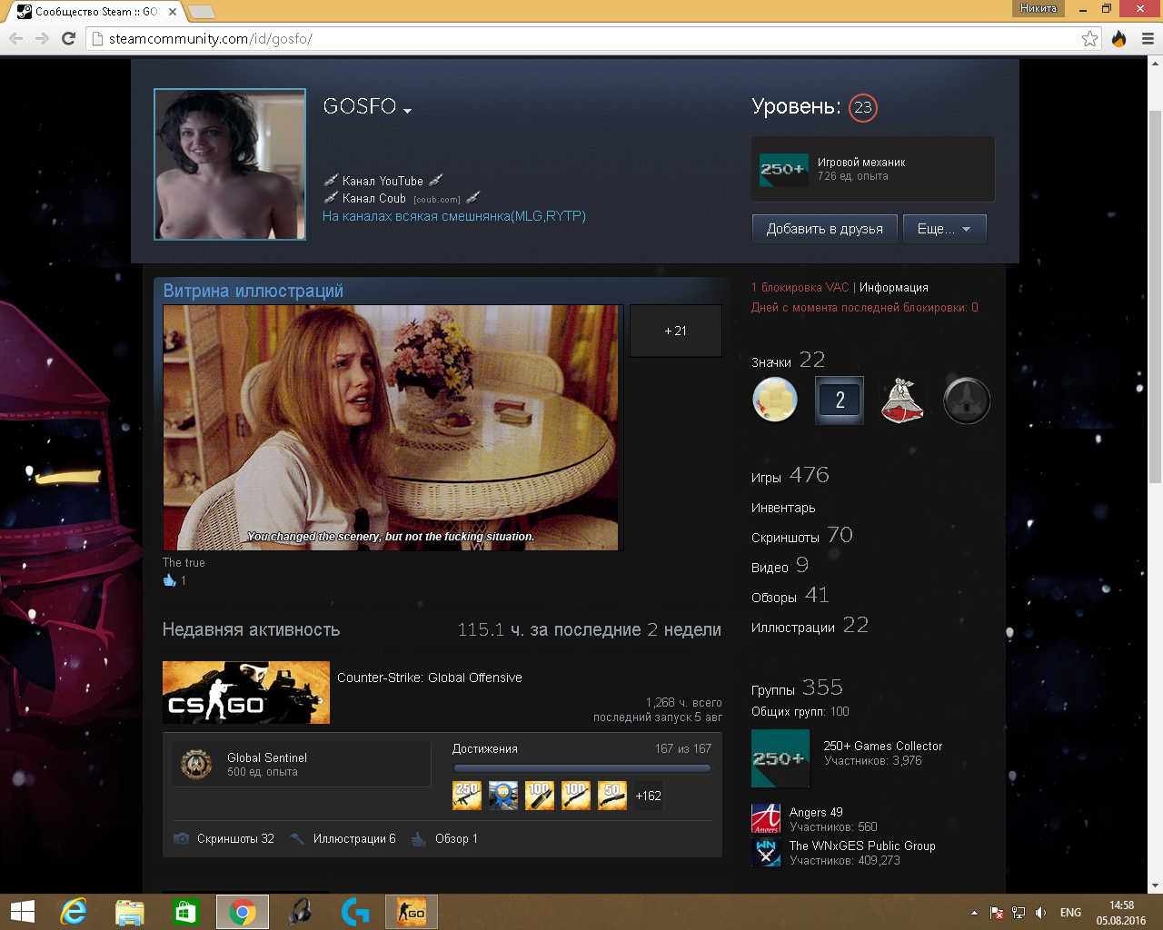Switch to CS:GO taskbar icon
Screen dimensions: 1163x930
coord(412,912)
